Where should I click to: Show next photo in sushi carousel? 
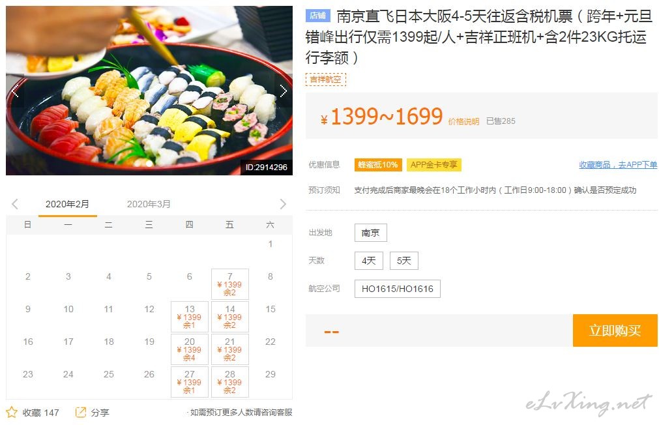284,91
